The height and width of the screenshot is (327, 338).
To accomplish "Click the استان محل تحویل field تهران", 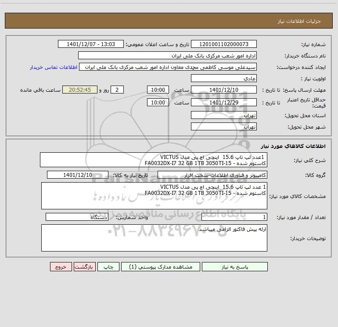I will tap(224, 115).
